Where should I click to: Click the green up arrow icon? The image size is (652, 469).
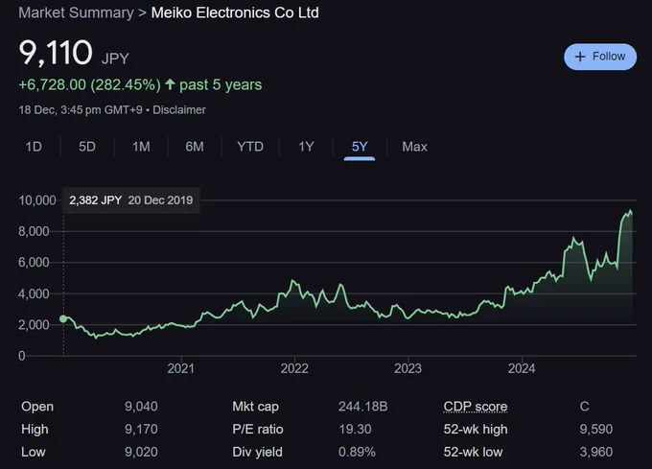(170, 84)
